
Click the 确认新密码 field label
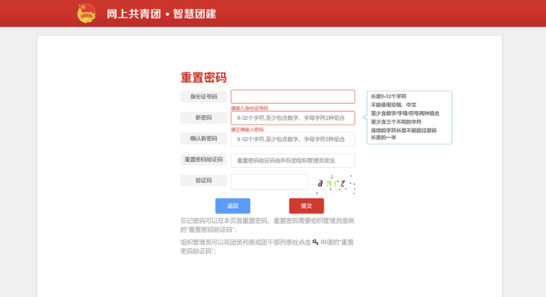click(x=204, y=139)
